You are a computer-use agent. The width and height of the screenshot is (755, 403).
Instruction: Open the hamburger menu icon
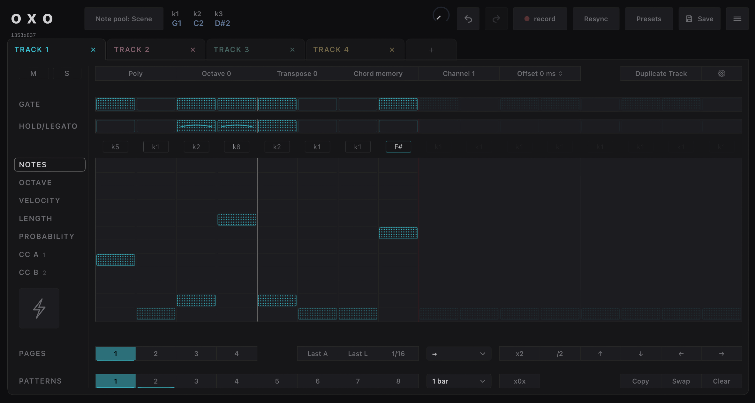click(x=737, y=19)
